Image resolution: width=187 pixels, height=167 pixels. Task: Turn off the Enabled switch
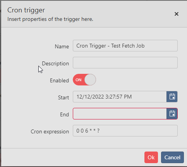pyautogui.click(x=84, y=80)
